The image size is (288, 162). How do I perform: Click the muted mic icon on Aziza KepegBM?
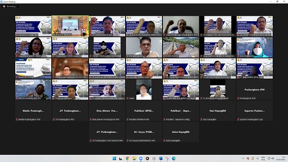(x=164, y=141)
